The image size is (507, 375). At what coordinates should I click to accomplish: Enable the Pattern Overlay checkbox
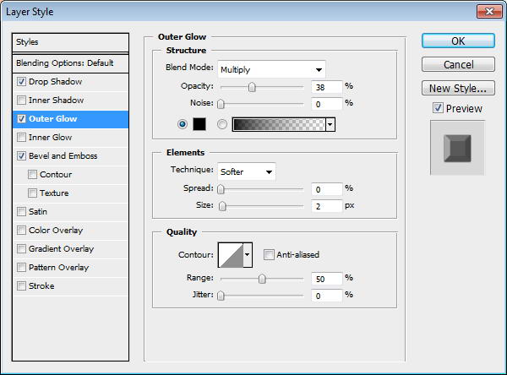tap(21, 268)
